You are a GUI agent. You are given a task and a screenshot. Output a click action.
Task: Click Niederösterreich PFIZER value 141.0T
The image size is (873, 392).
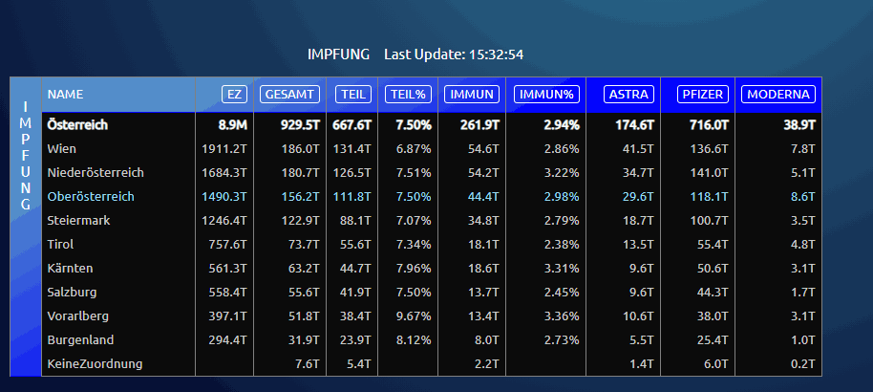click(x=710, y=173)
